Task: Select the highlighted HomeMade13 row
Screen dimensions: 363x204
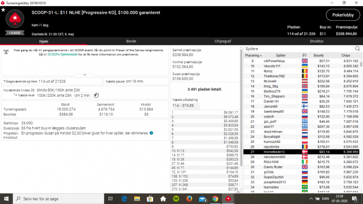Action: [x=301, y=152]
